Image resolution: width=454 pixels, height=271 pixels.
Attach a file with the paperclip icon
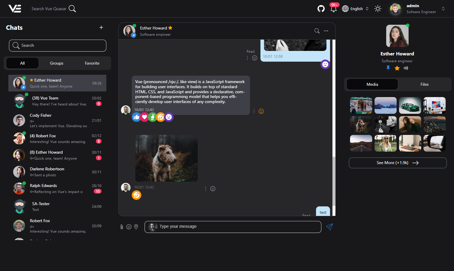122,227
